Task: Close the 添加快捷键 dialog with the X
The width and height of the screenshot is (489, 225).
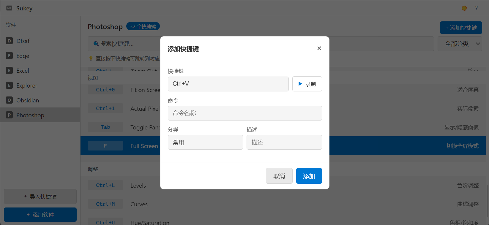Action: coord(319,48)
